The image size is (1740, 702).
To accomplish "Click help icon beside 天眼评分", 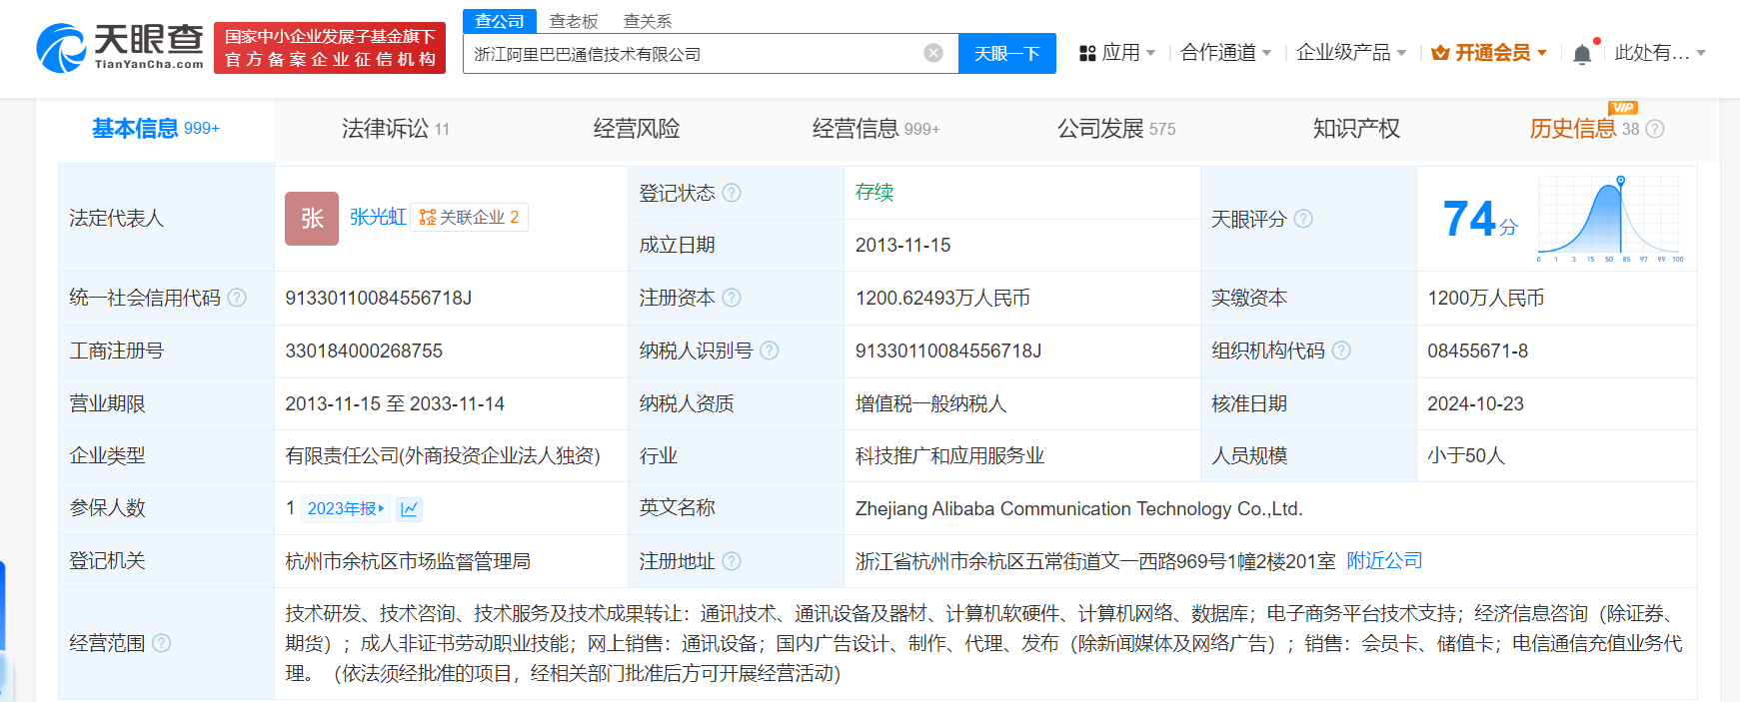I will coord(1303,219).
